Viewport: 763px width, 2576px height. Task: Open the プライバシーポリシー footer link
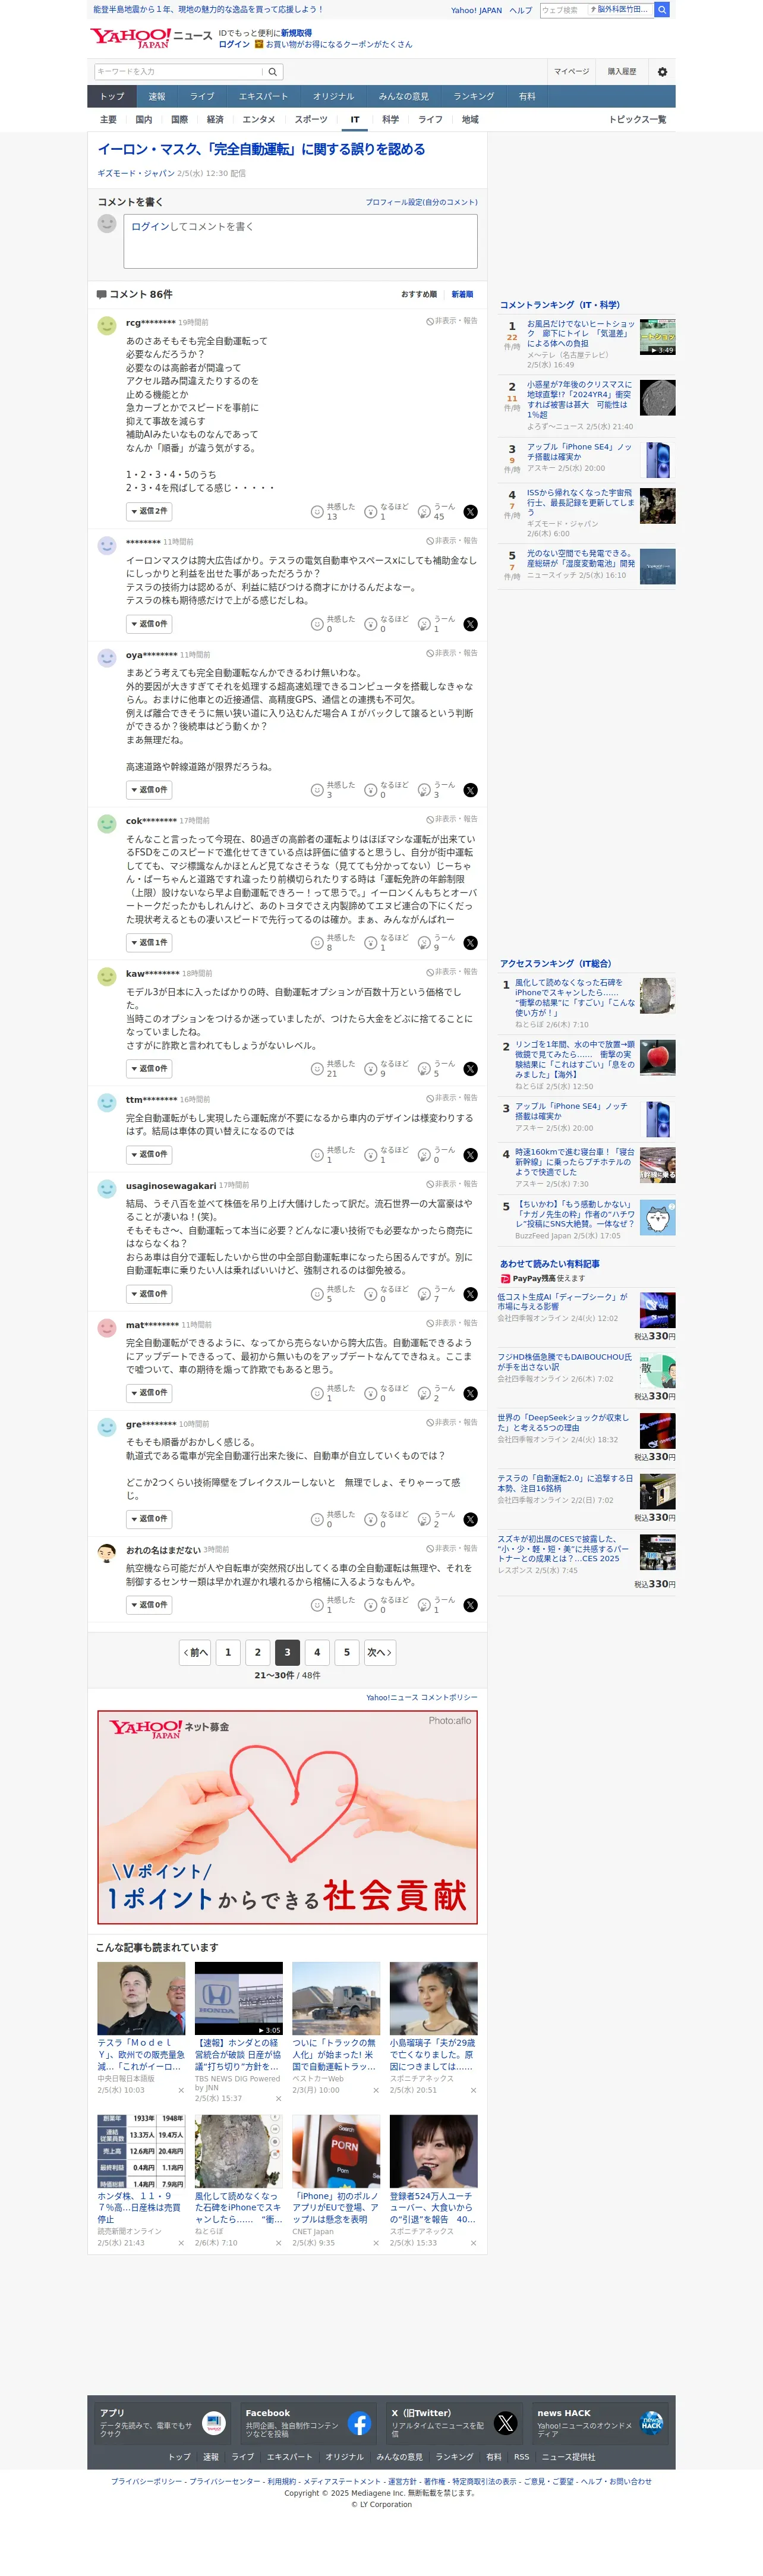(x=146, y=2481)
